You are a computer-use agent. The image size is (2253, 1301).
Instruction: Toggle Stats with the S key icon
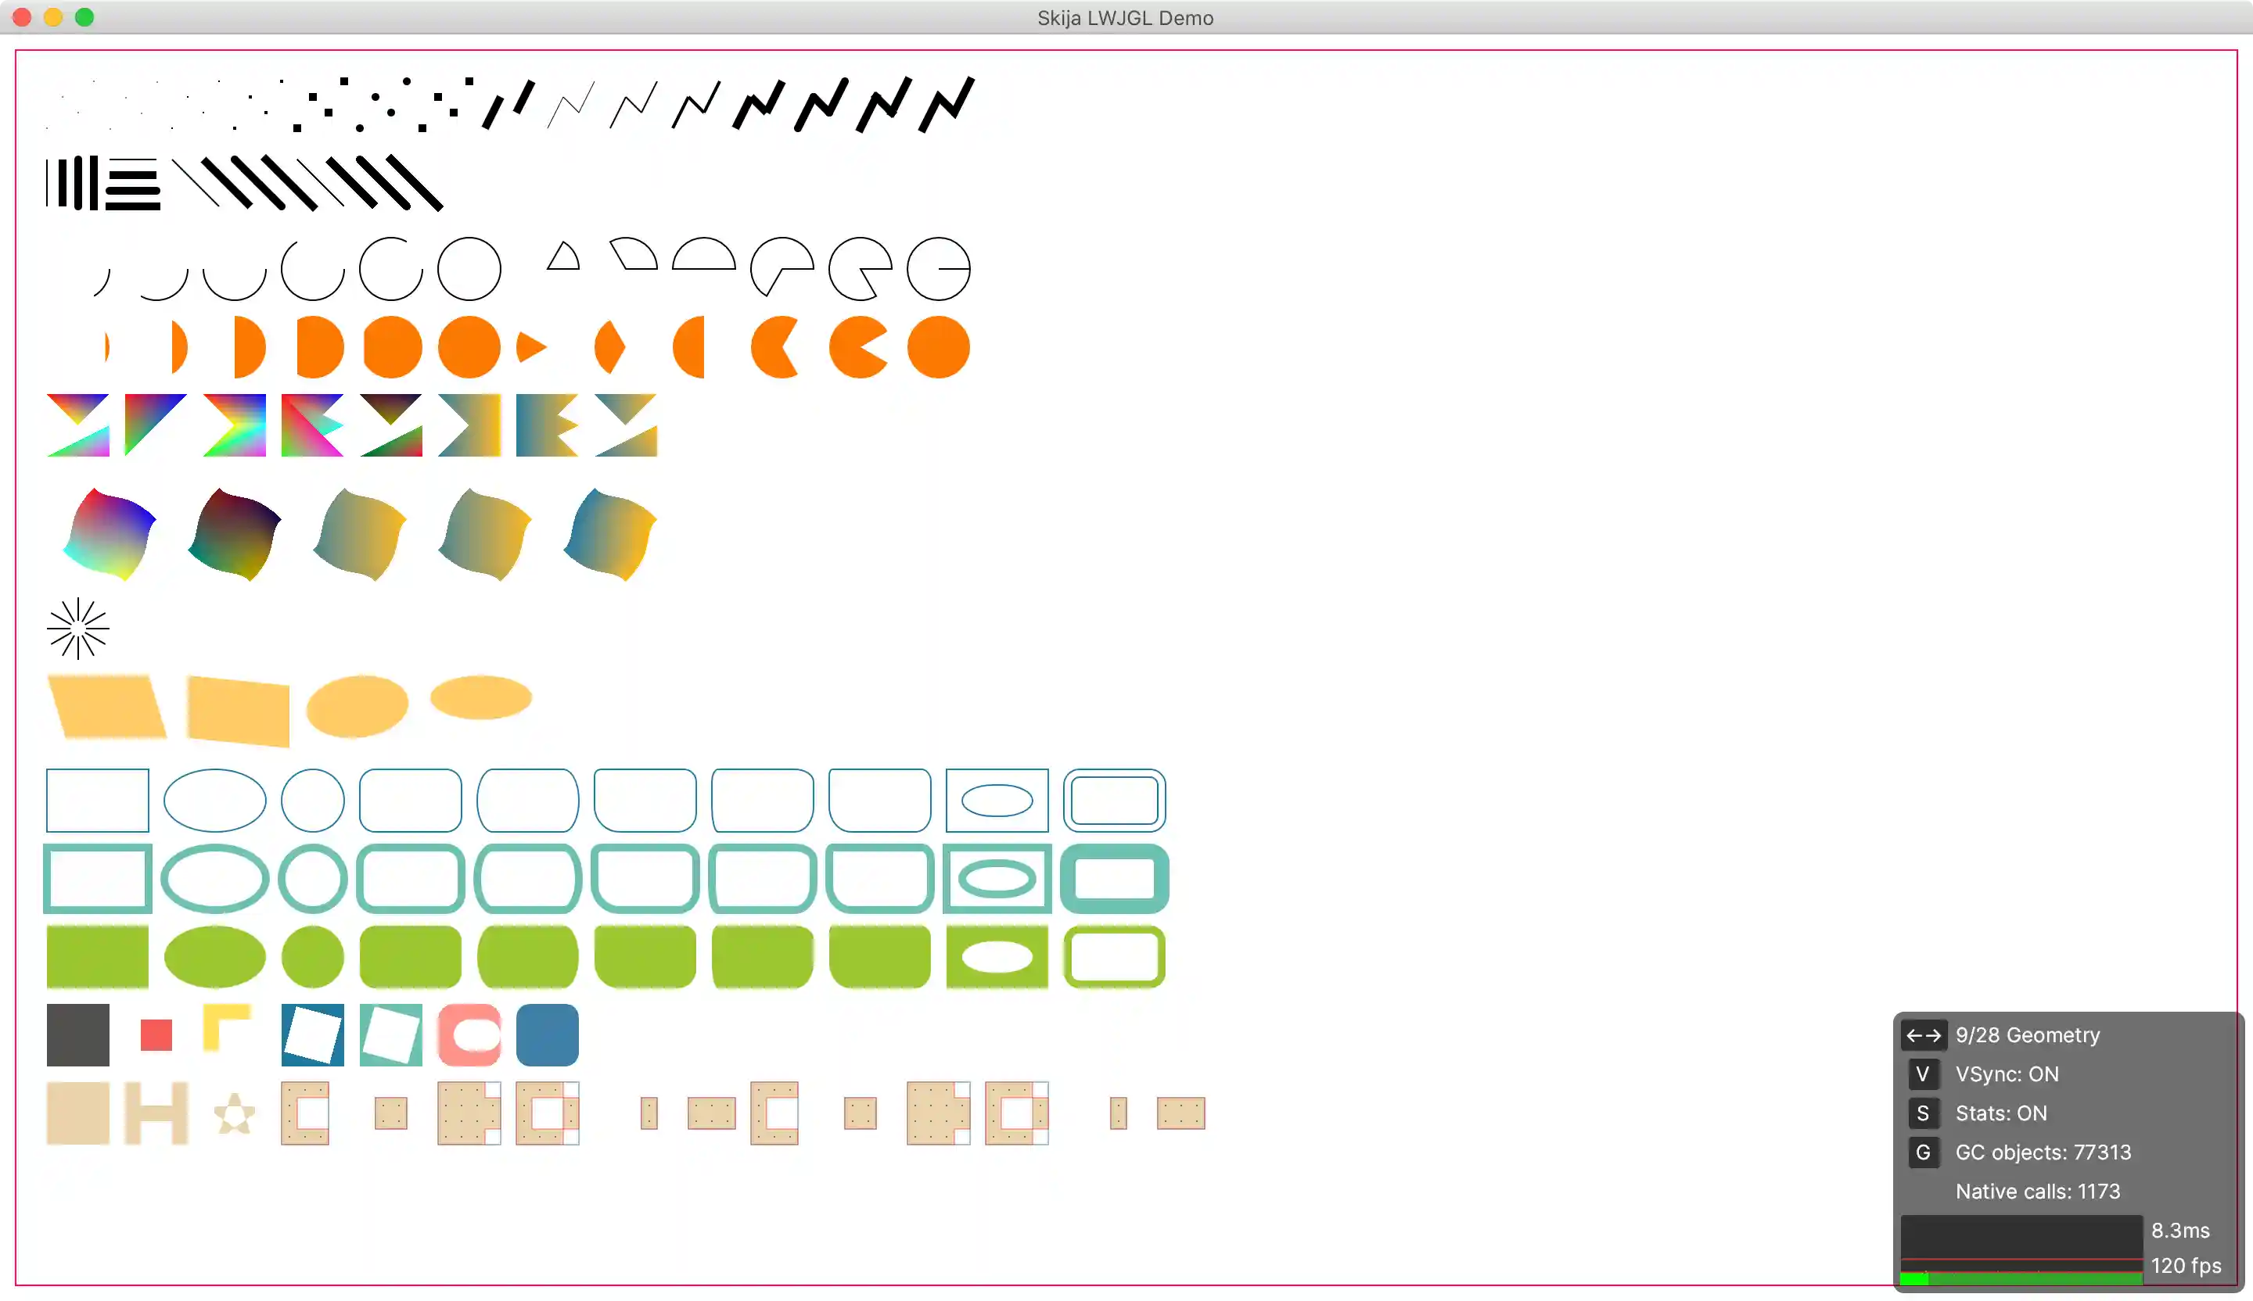tap(1922, 1113)
